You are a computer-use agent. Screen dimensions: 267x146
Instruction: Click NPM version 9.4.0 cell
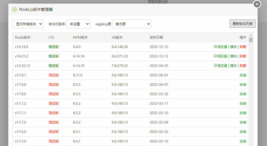point(77,47)
